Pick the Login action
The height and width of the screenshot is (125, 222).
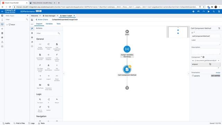[40, 77]
